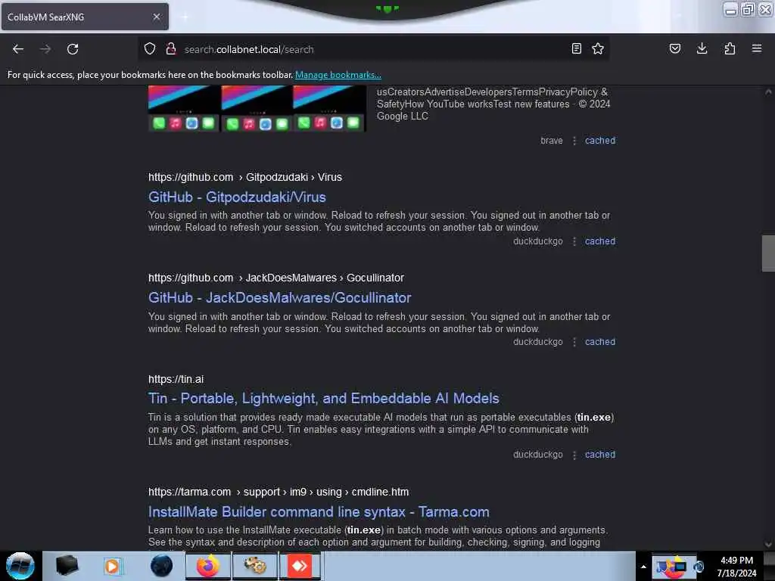Open GitHub - JackDoesMalwares/Gocullinator result
This screenshot has height=581, width=775.
pos(280,297)
